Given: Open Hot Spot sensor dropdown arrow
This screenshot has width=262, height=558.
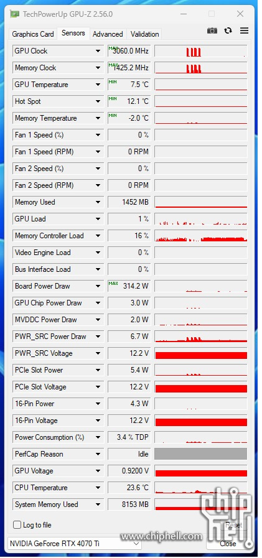Looking at the screenshot, I should 98,101.
